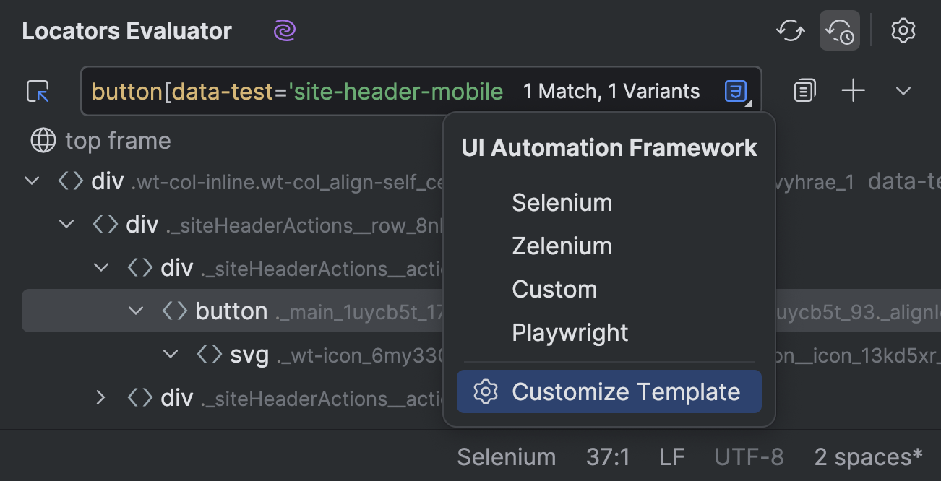Click the purple spiral logo icon
The image size is (941, 481).
(x=285, y=30)
